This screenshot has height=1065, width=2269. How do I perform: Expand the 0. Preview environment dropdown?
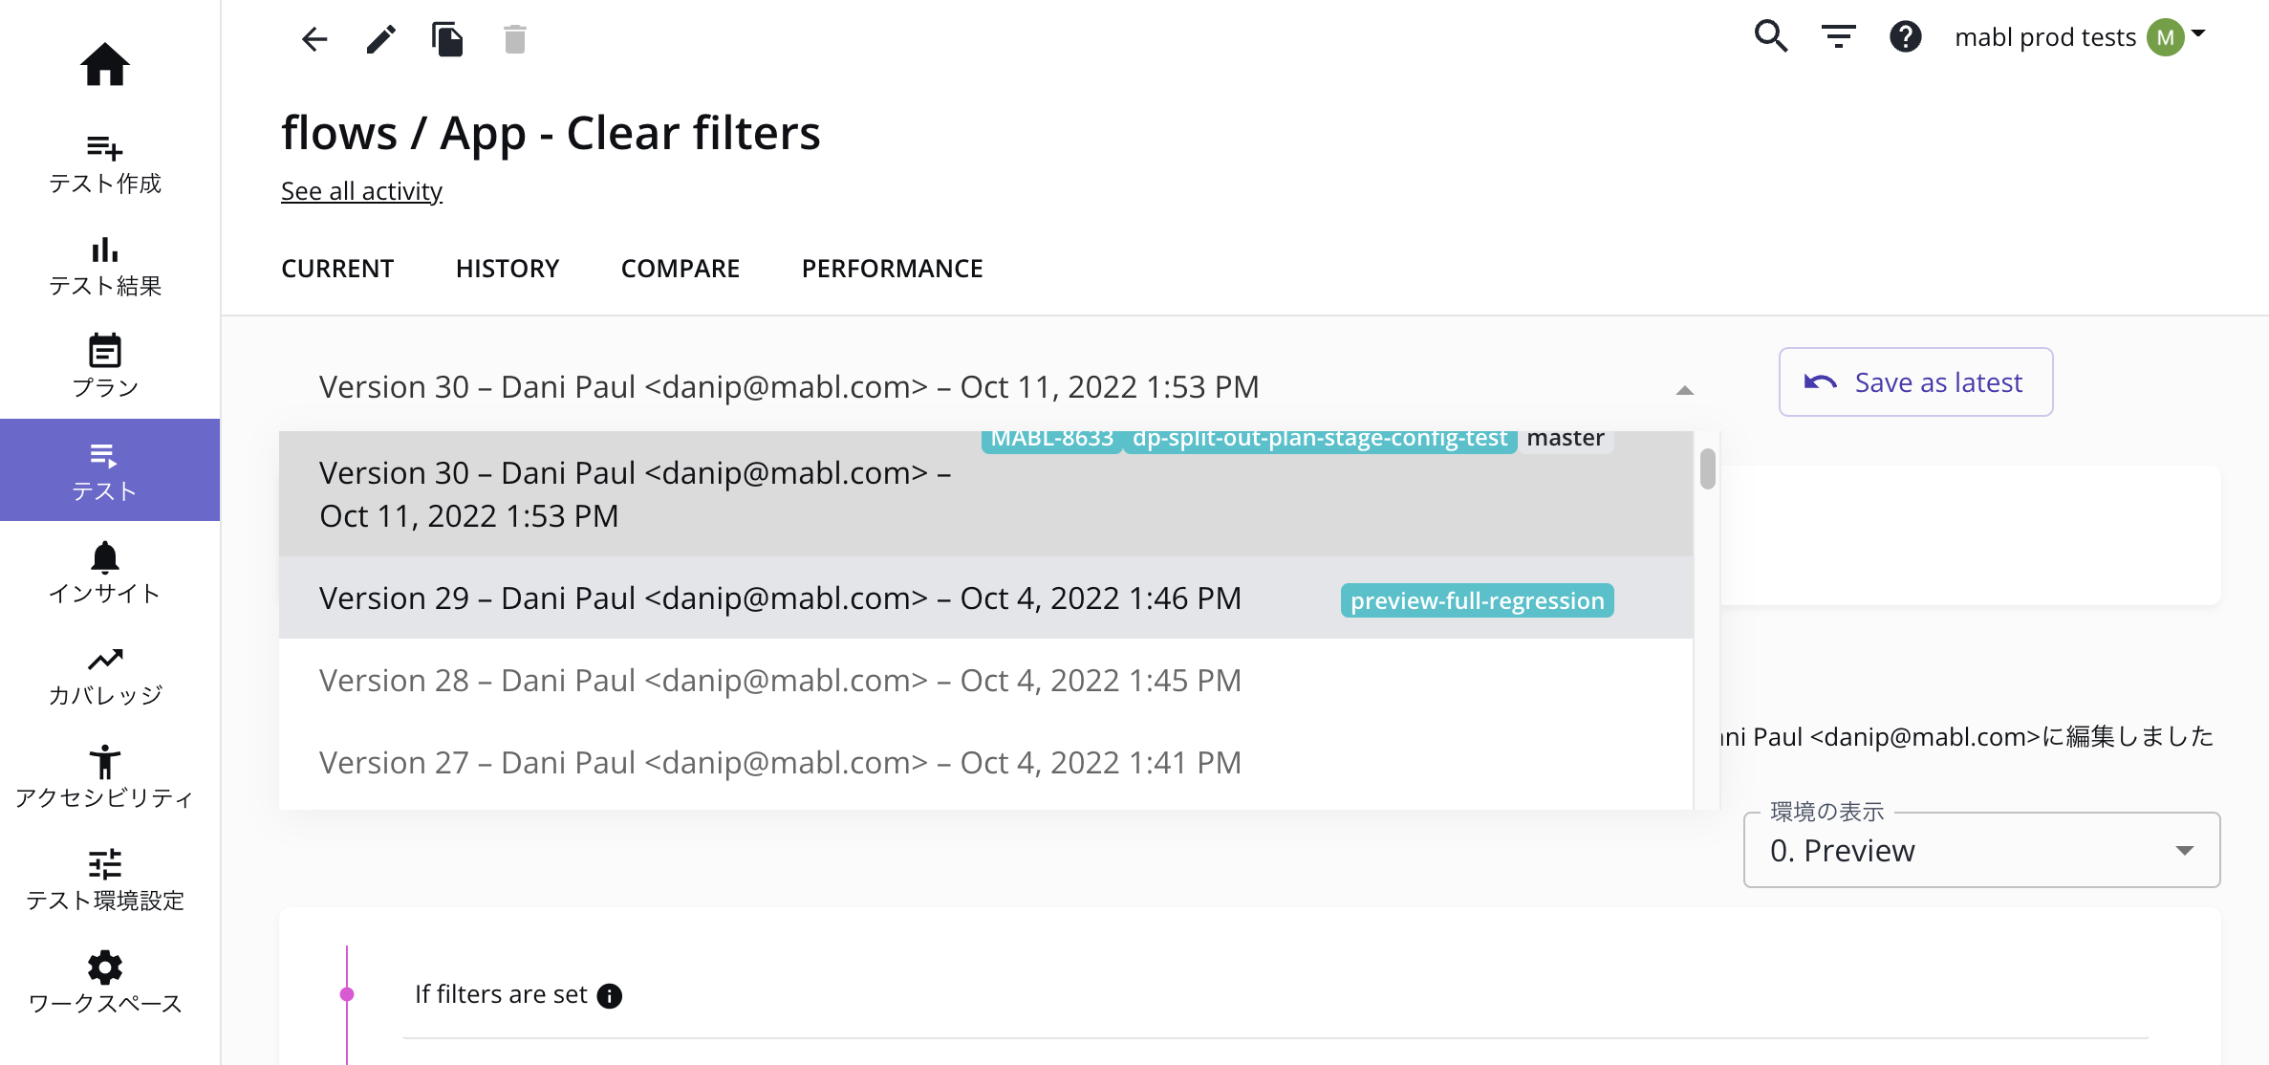point(2184,851)
